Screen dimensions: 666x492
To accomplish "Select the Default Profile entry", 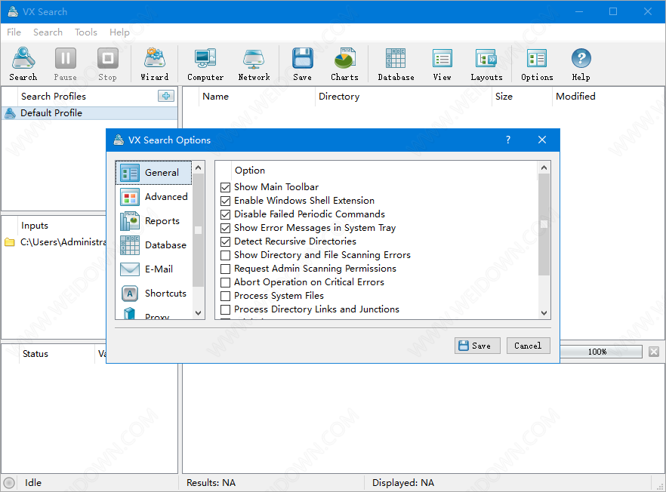I will point(90,113).
